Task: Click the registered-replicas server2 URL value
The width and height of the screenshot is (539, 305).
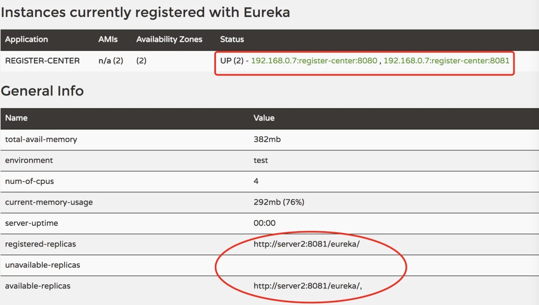Action: 306,244
